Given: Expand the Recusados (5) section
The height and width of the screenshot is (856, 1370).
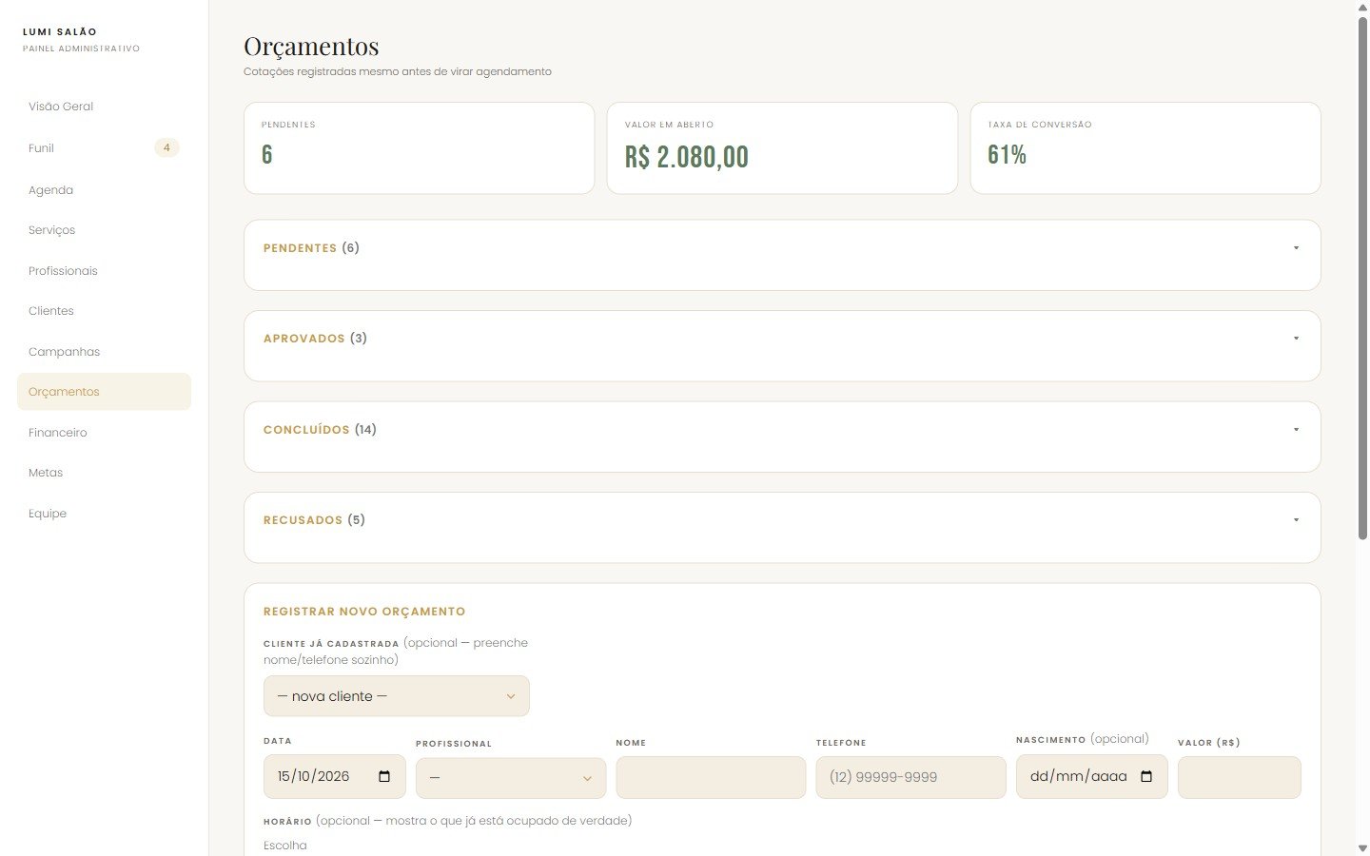Looking at the screenshot, I should click(782, 520).
